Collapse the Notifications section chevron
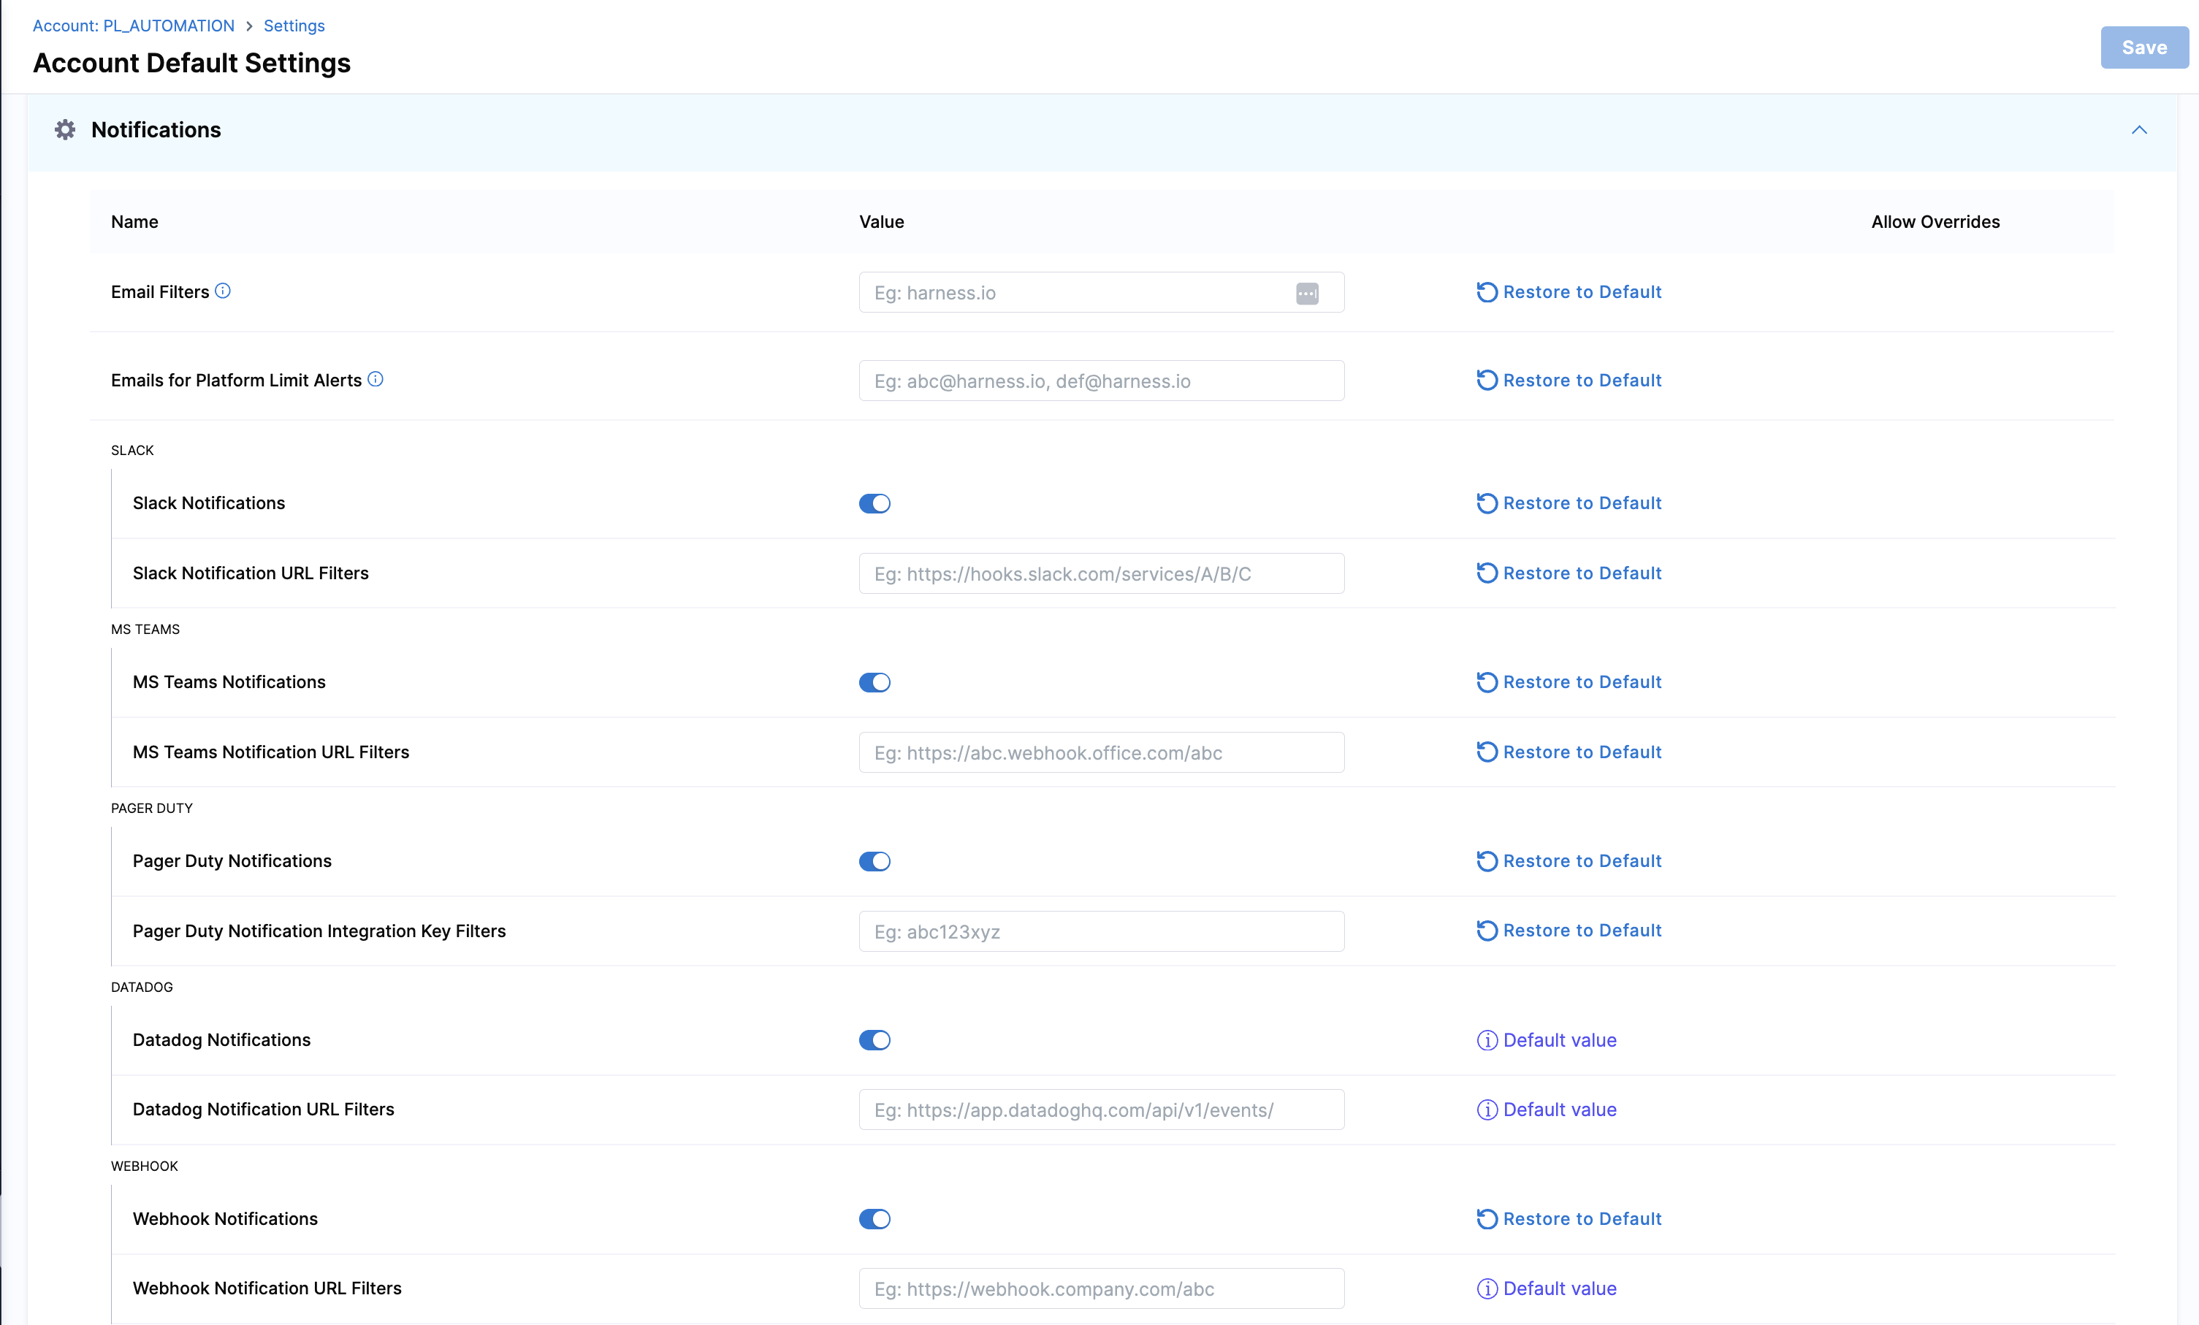Screen dimensions: 2199x1325 2138,130
